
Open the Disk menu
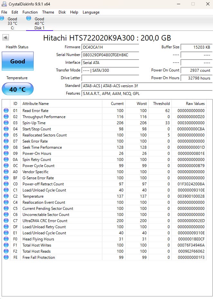coord(62,12)
